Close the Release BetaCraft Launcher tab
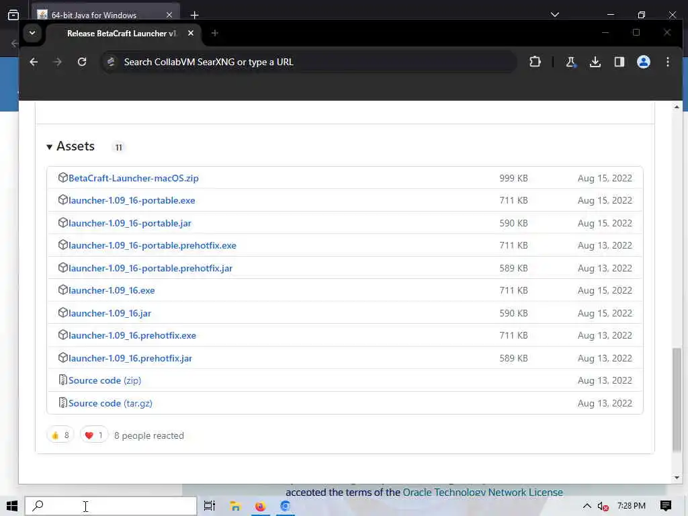The image size is (688, 516). pos(191,33)
